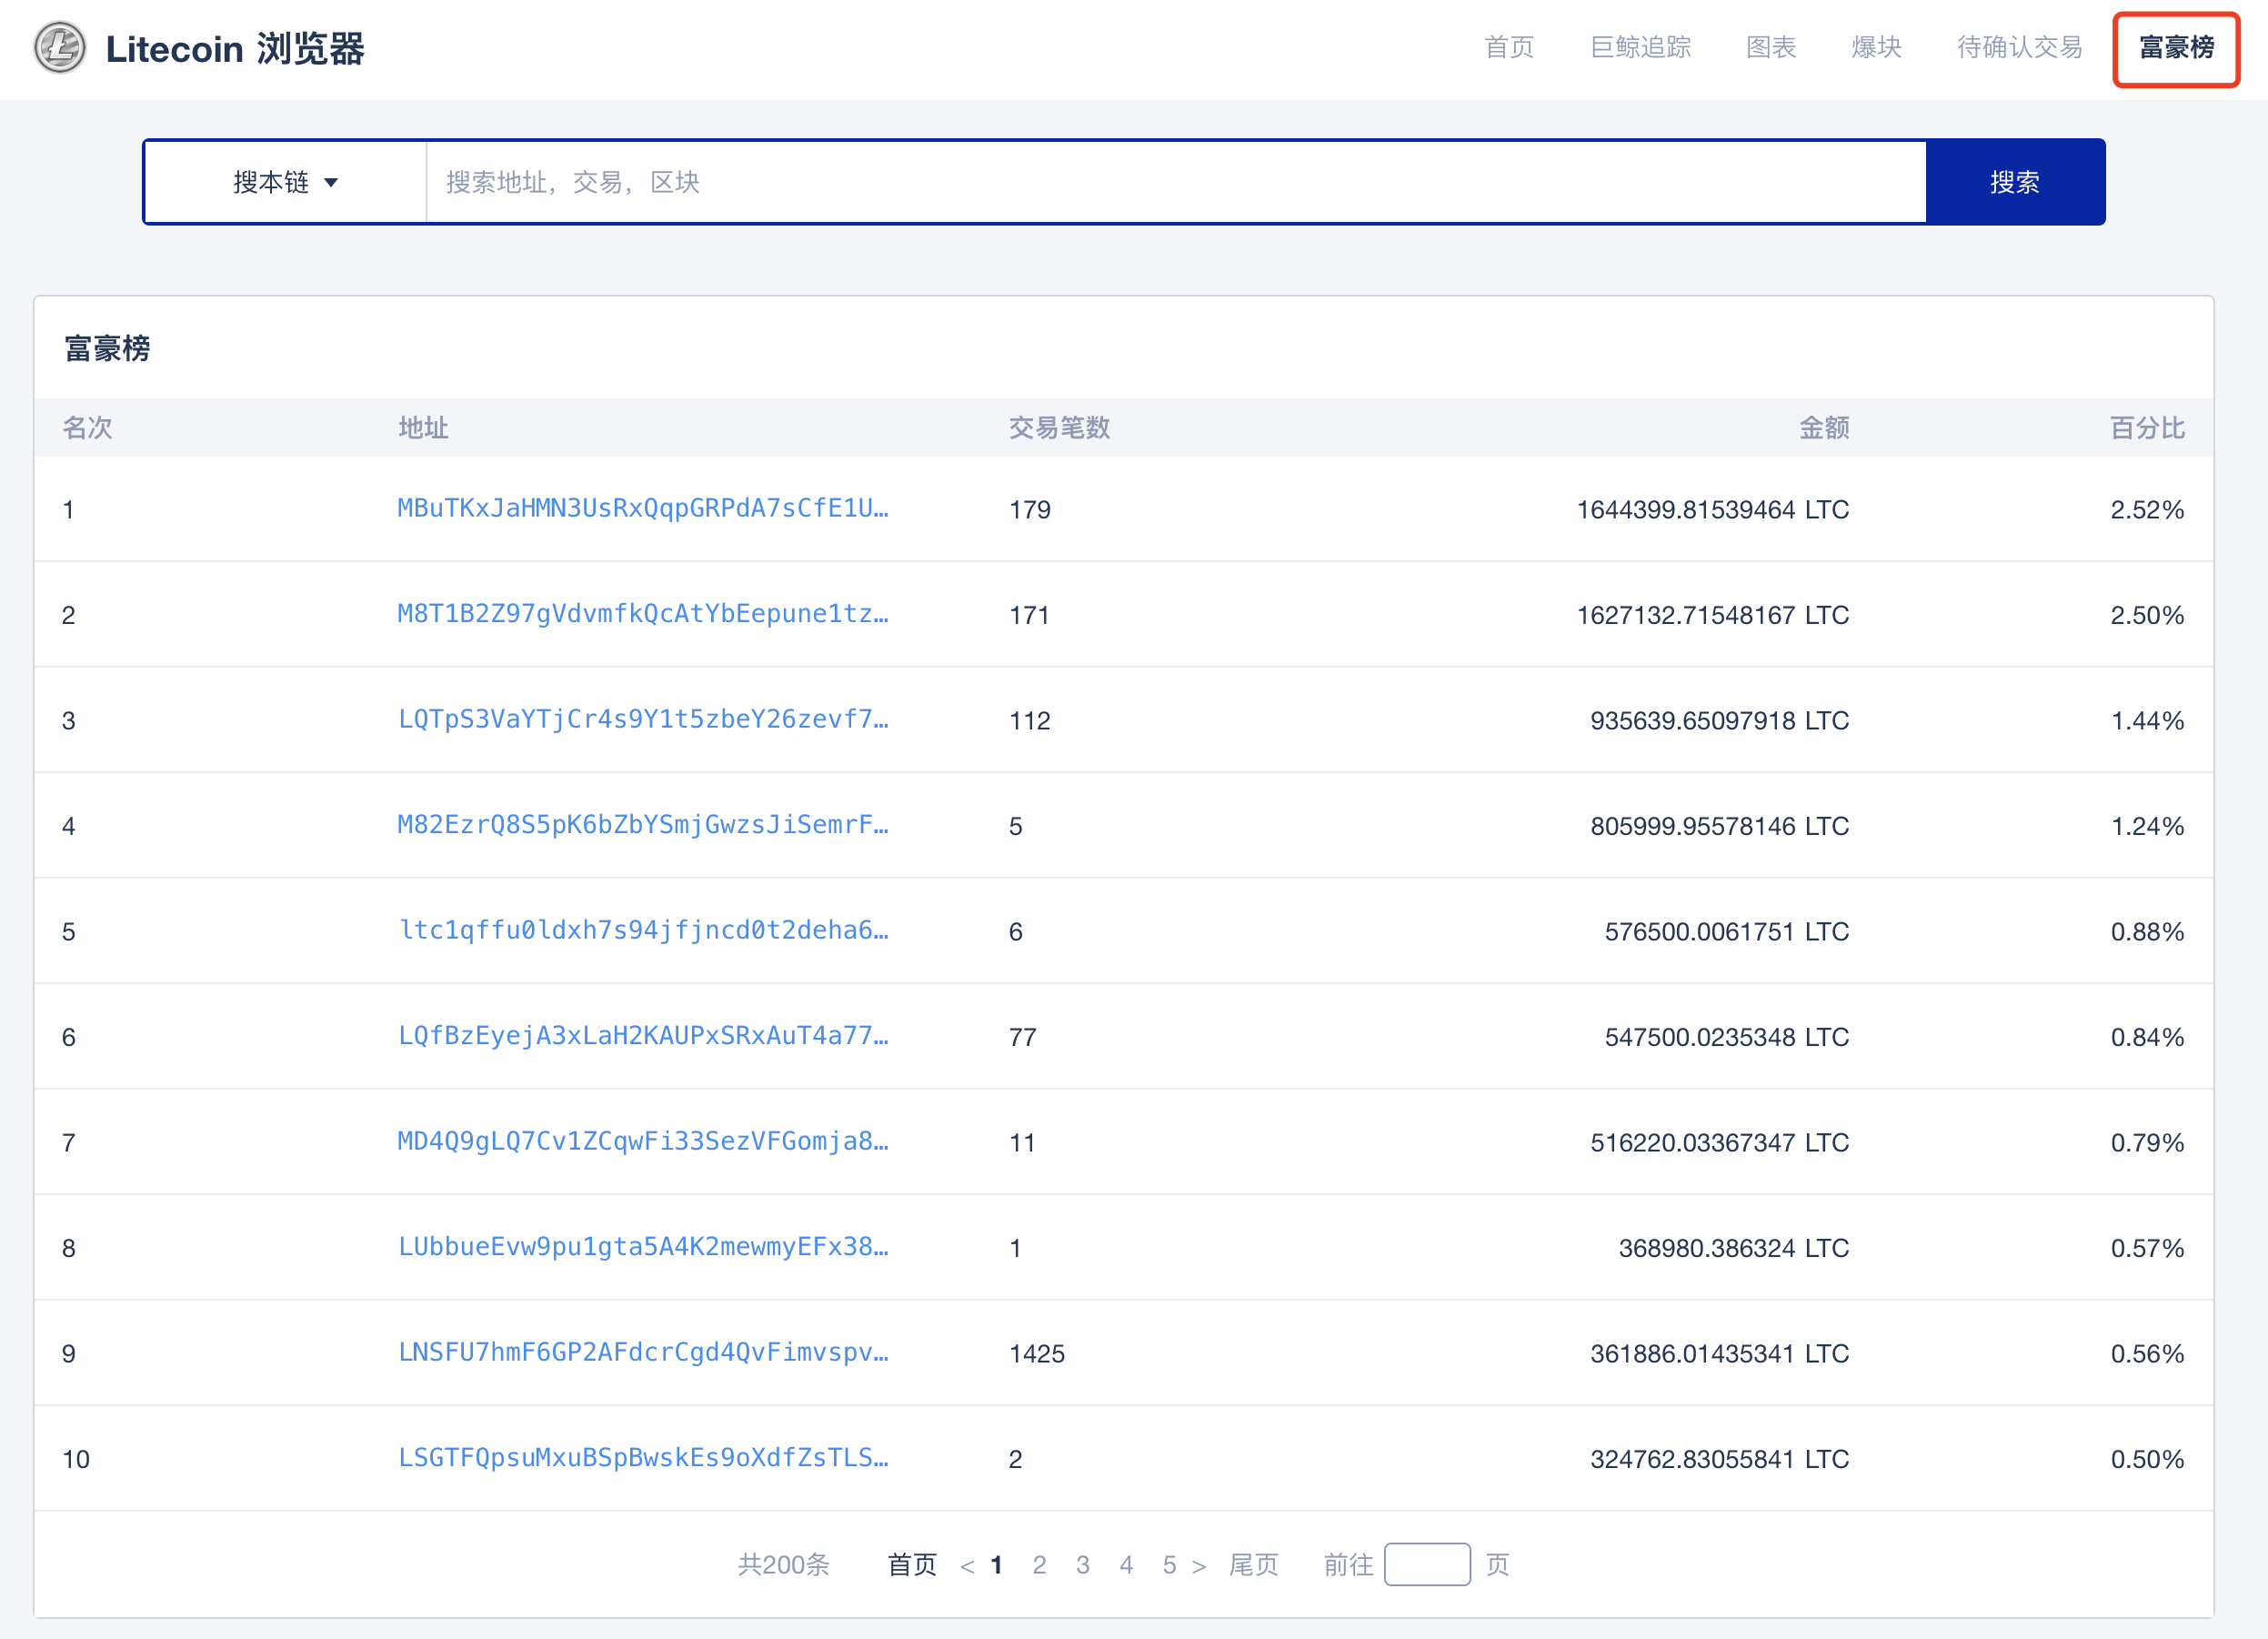2268x1639 pixels.
Task: Click amount 547500.0235348 LTC
Action: tap(1727, 1037)
